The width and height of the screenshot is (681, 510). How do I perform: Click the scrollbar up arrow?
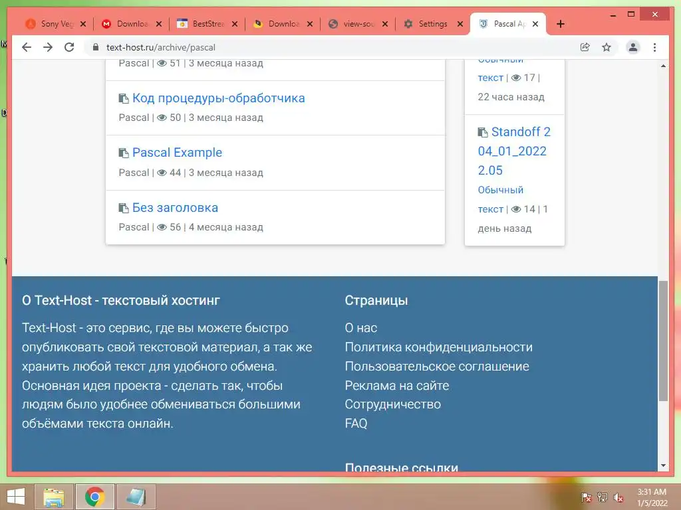coord(663,66)
